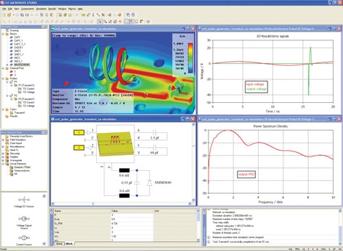Open the Components menu
Image resolution: width=343 pixels, height=251 pixels.
click(27, 9)
